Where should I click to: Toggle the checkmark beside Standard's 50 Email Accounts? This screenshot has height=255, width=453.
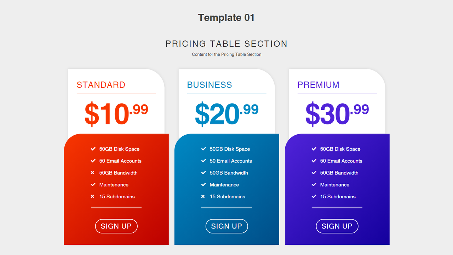pos(93,161)
